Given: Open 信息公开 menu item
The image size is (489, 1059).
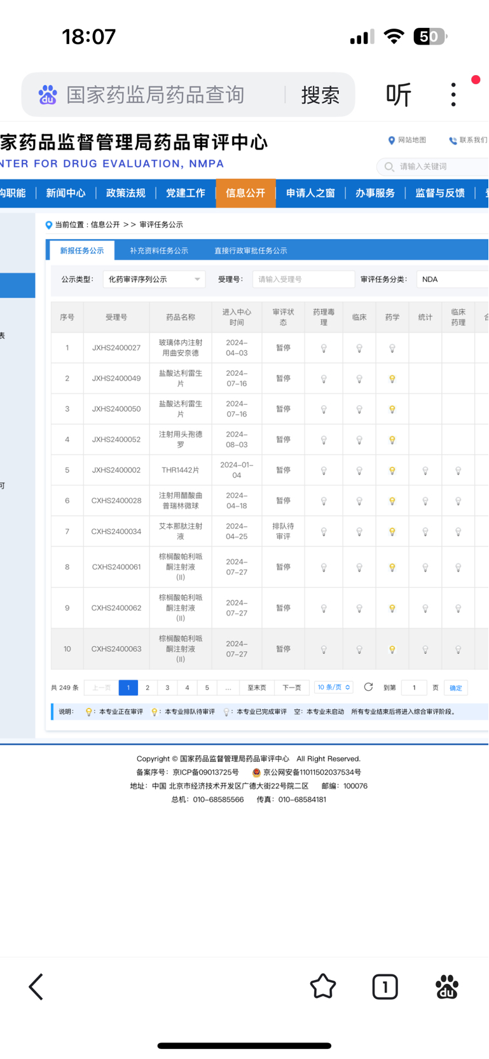Looking at the screenshot, I should click(x=245, y=193).
